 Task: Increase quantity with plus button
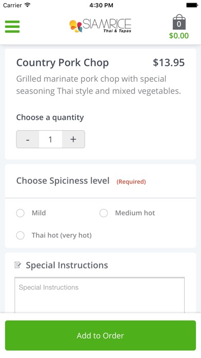73,139
